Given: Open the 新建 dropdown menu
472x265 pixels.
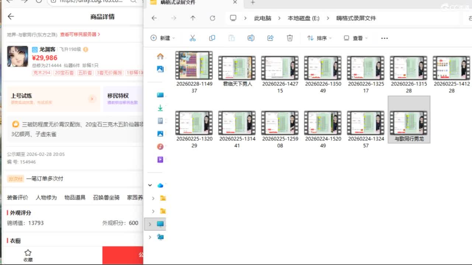Looking at the screenshot, I should 163,38.
